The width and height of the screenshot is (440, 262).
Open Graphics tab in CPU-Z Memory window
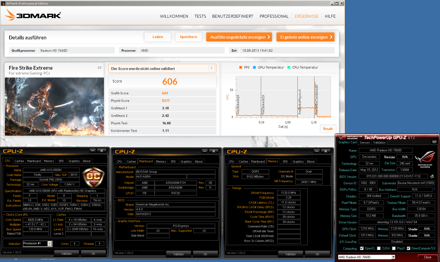tap(298, 162)
